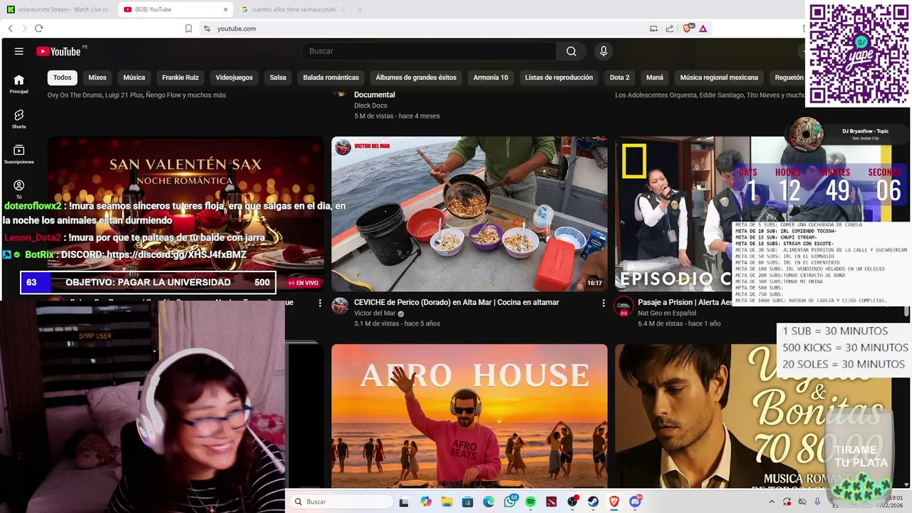Click the Nat Geo en Español avatar

point(624,306)
